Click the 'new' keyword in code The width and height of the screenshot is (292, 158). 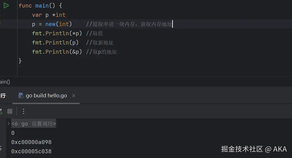[x=51, y=24]
